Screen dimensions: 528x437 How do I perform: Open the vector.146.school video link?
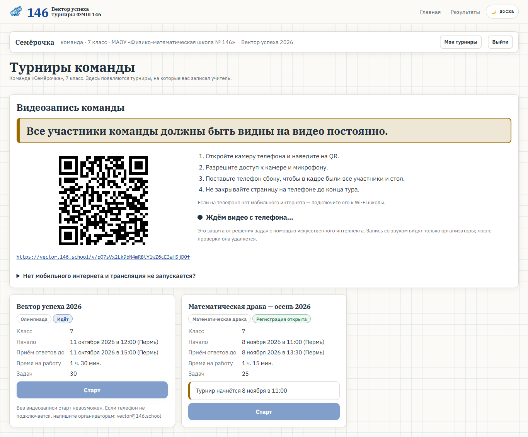pyautogui.click(x=103, y=257)
